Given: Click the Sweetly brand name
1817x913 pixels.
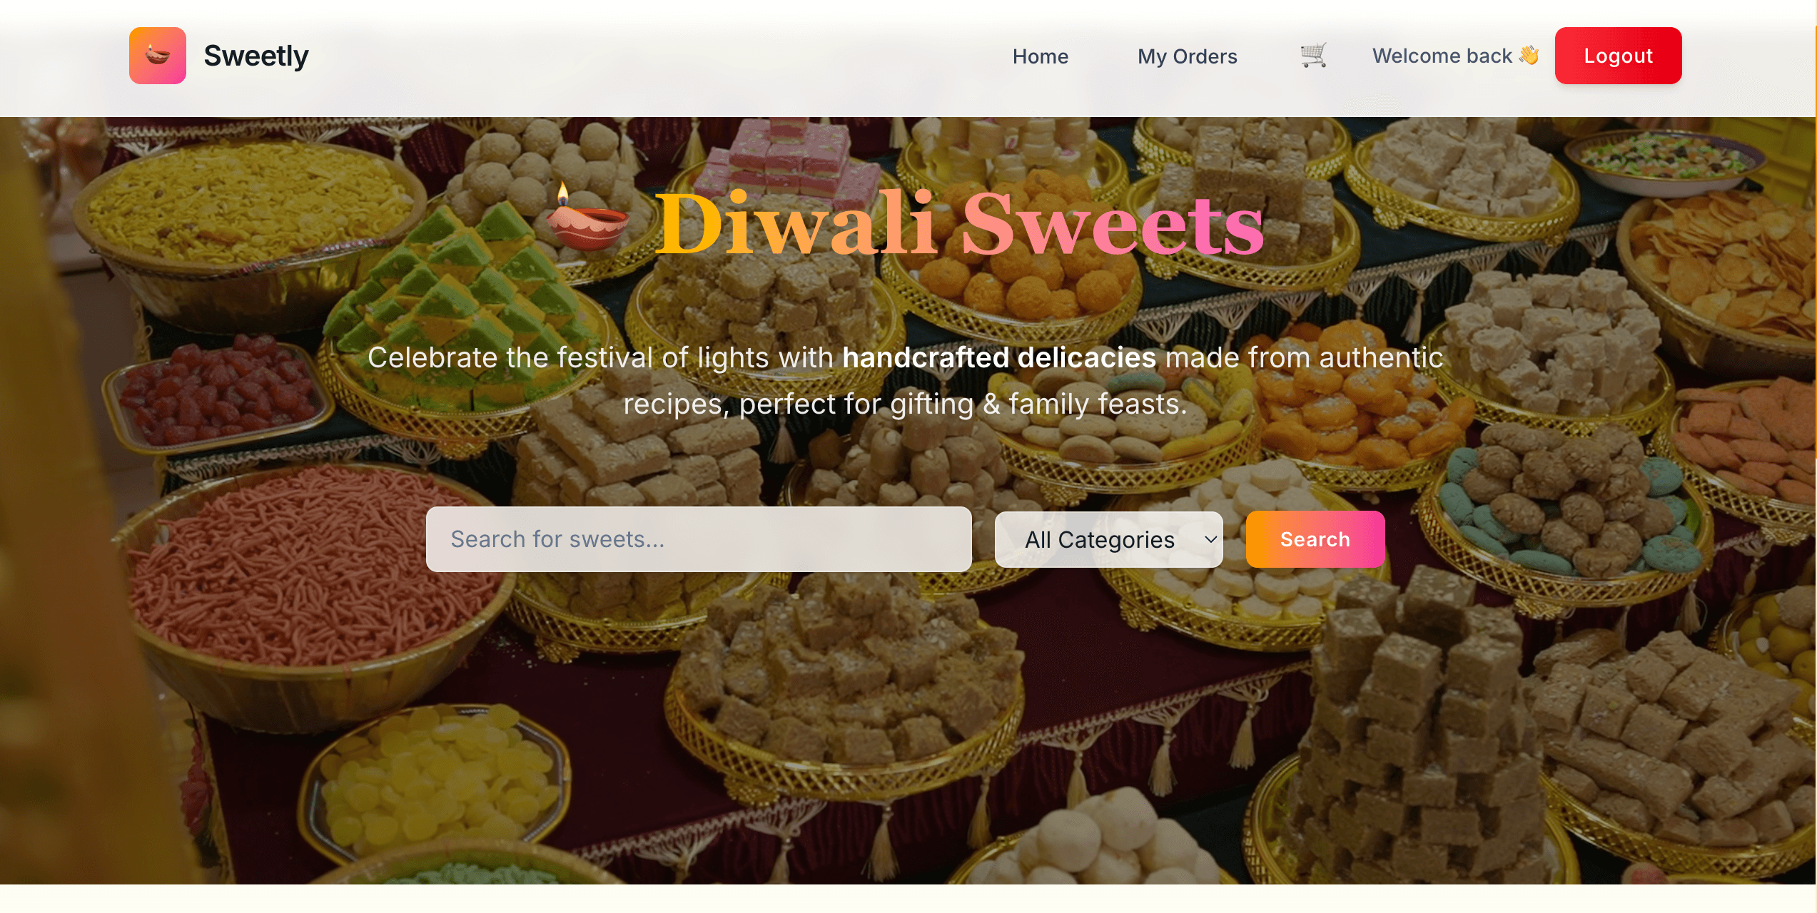Looking at the screenshot, I should pyautogui.click(x=256, y=56).
